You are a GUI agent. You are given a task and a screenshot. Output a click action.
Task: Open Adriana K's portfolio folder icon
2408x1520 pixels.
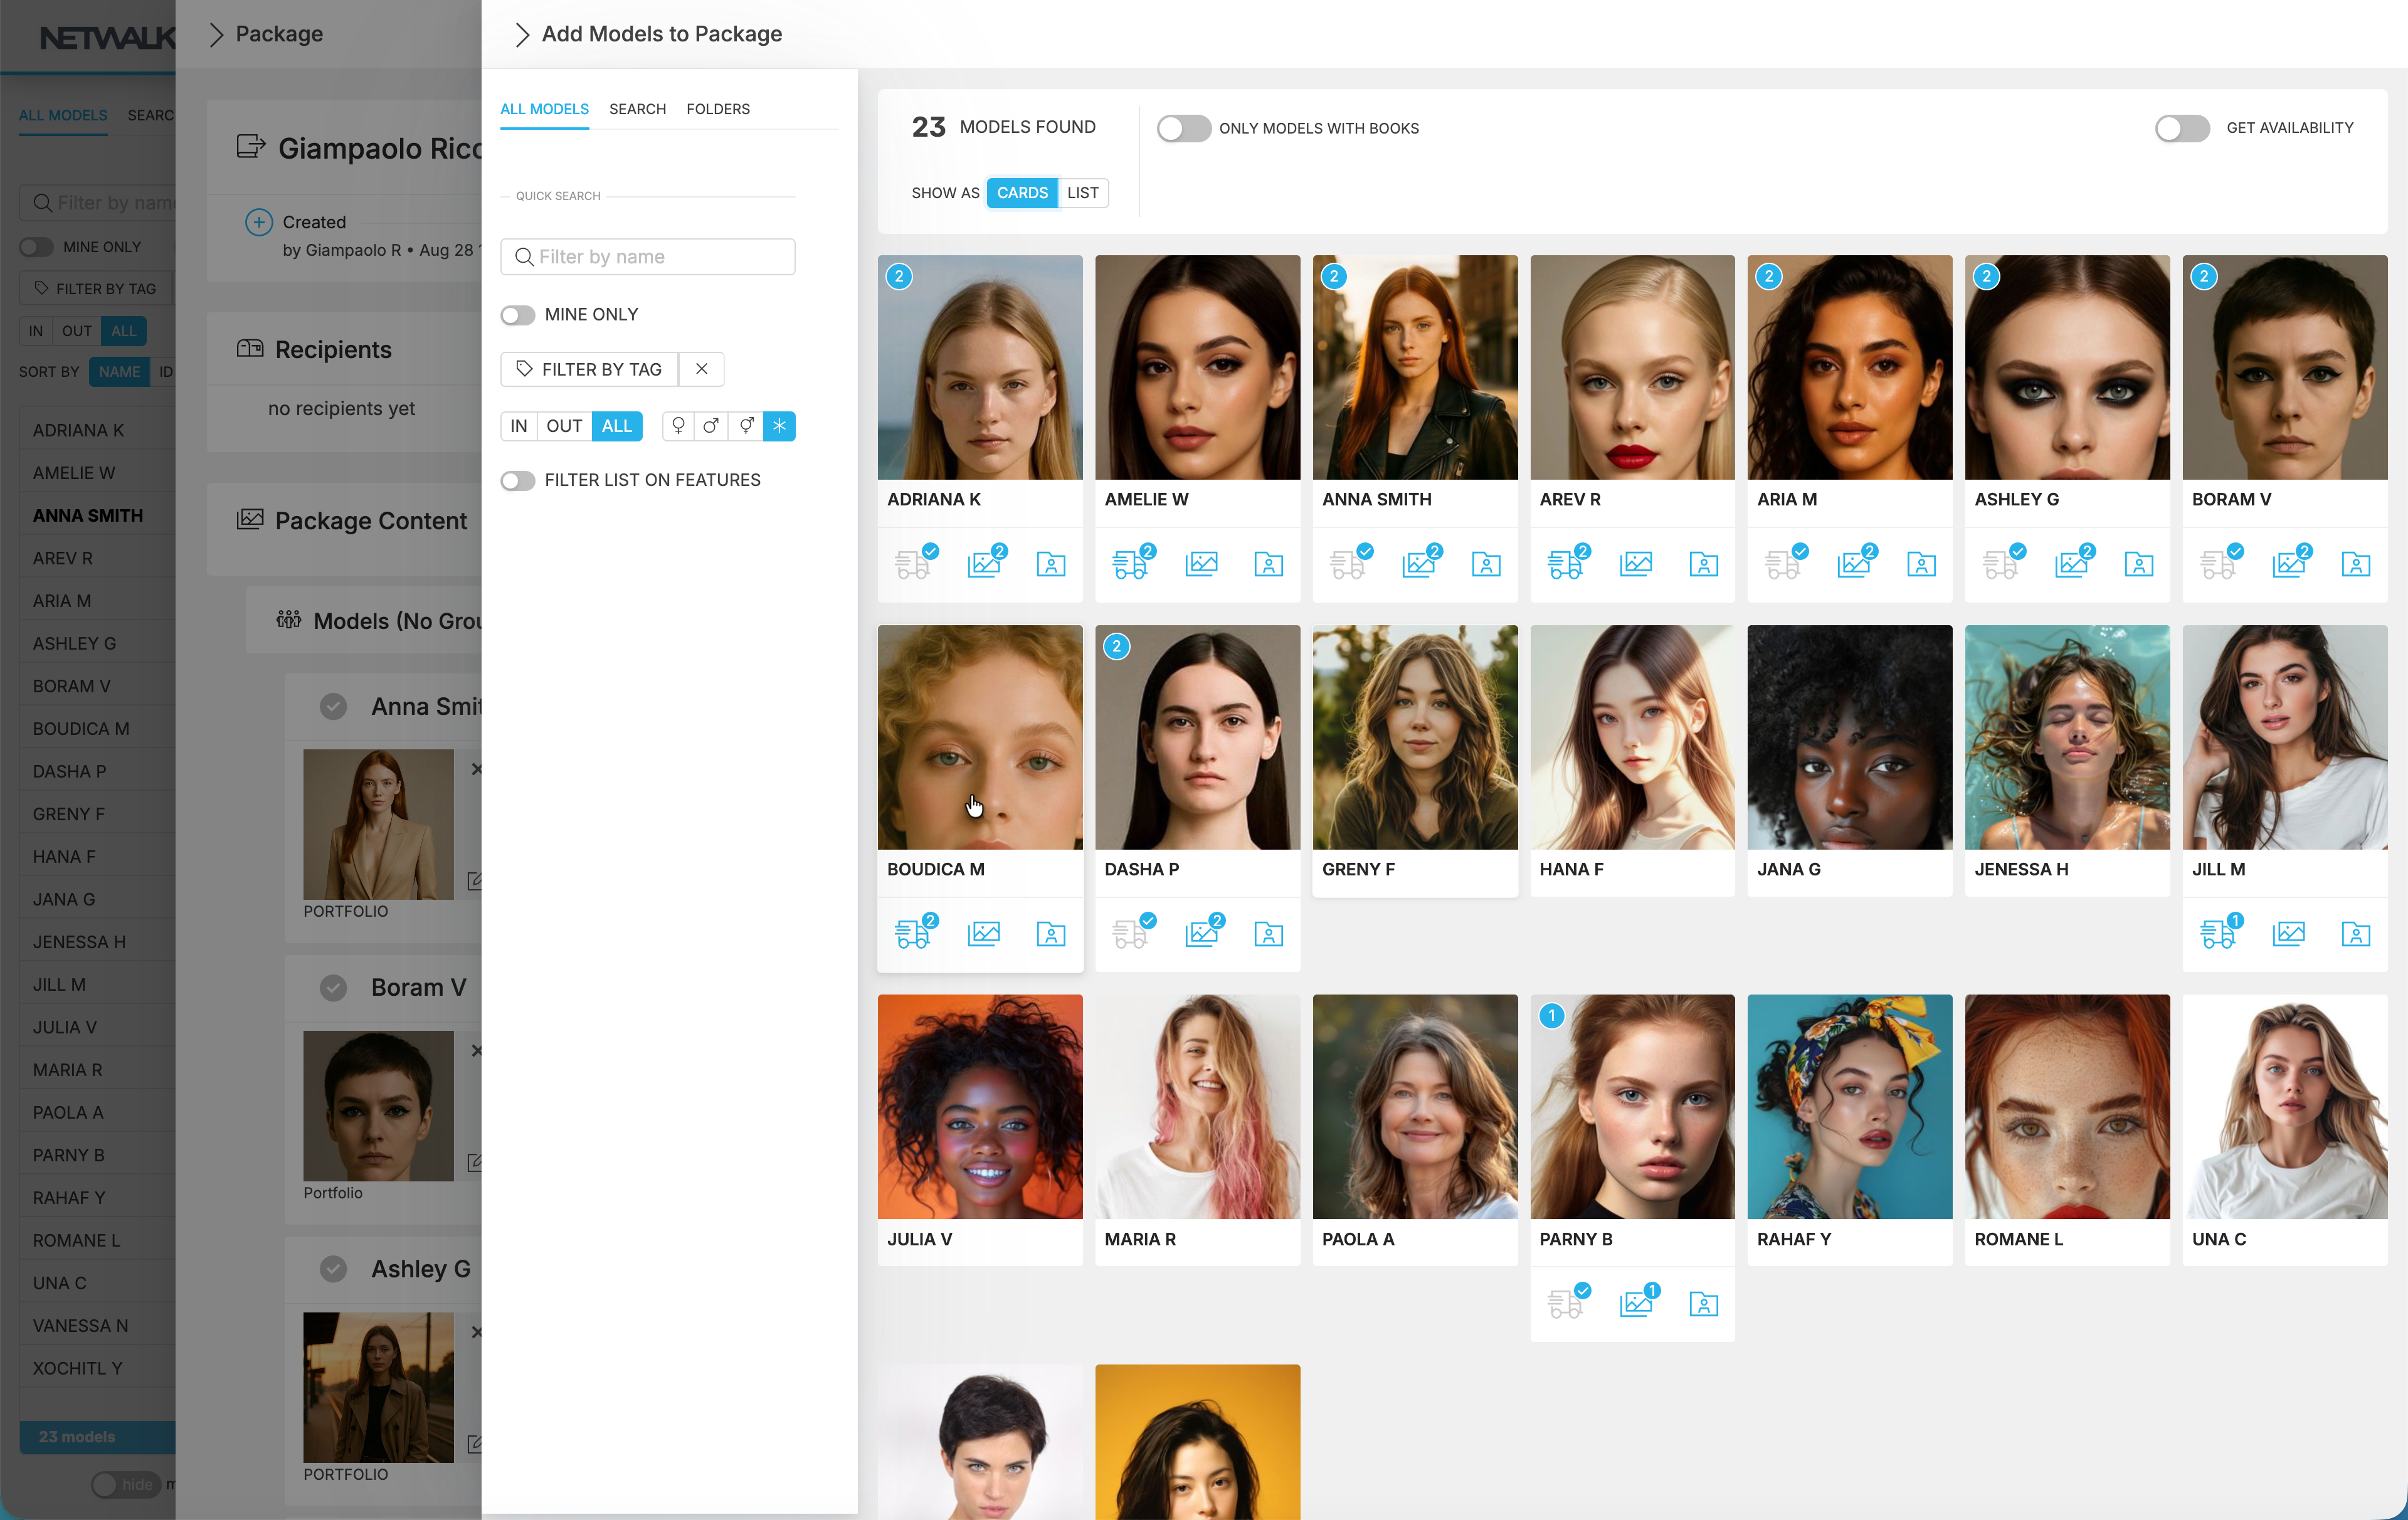1051,565
